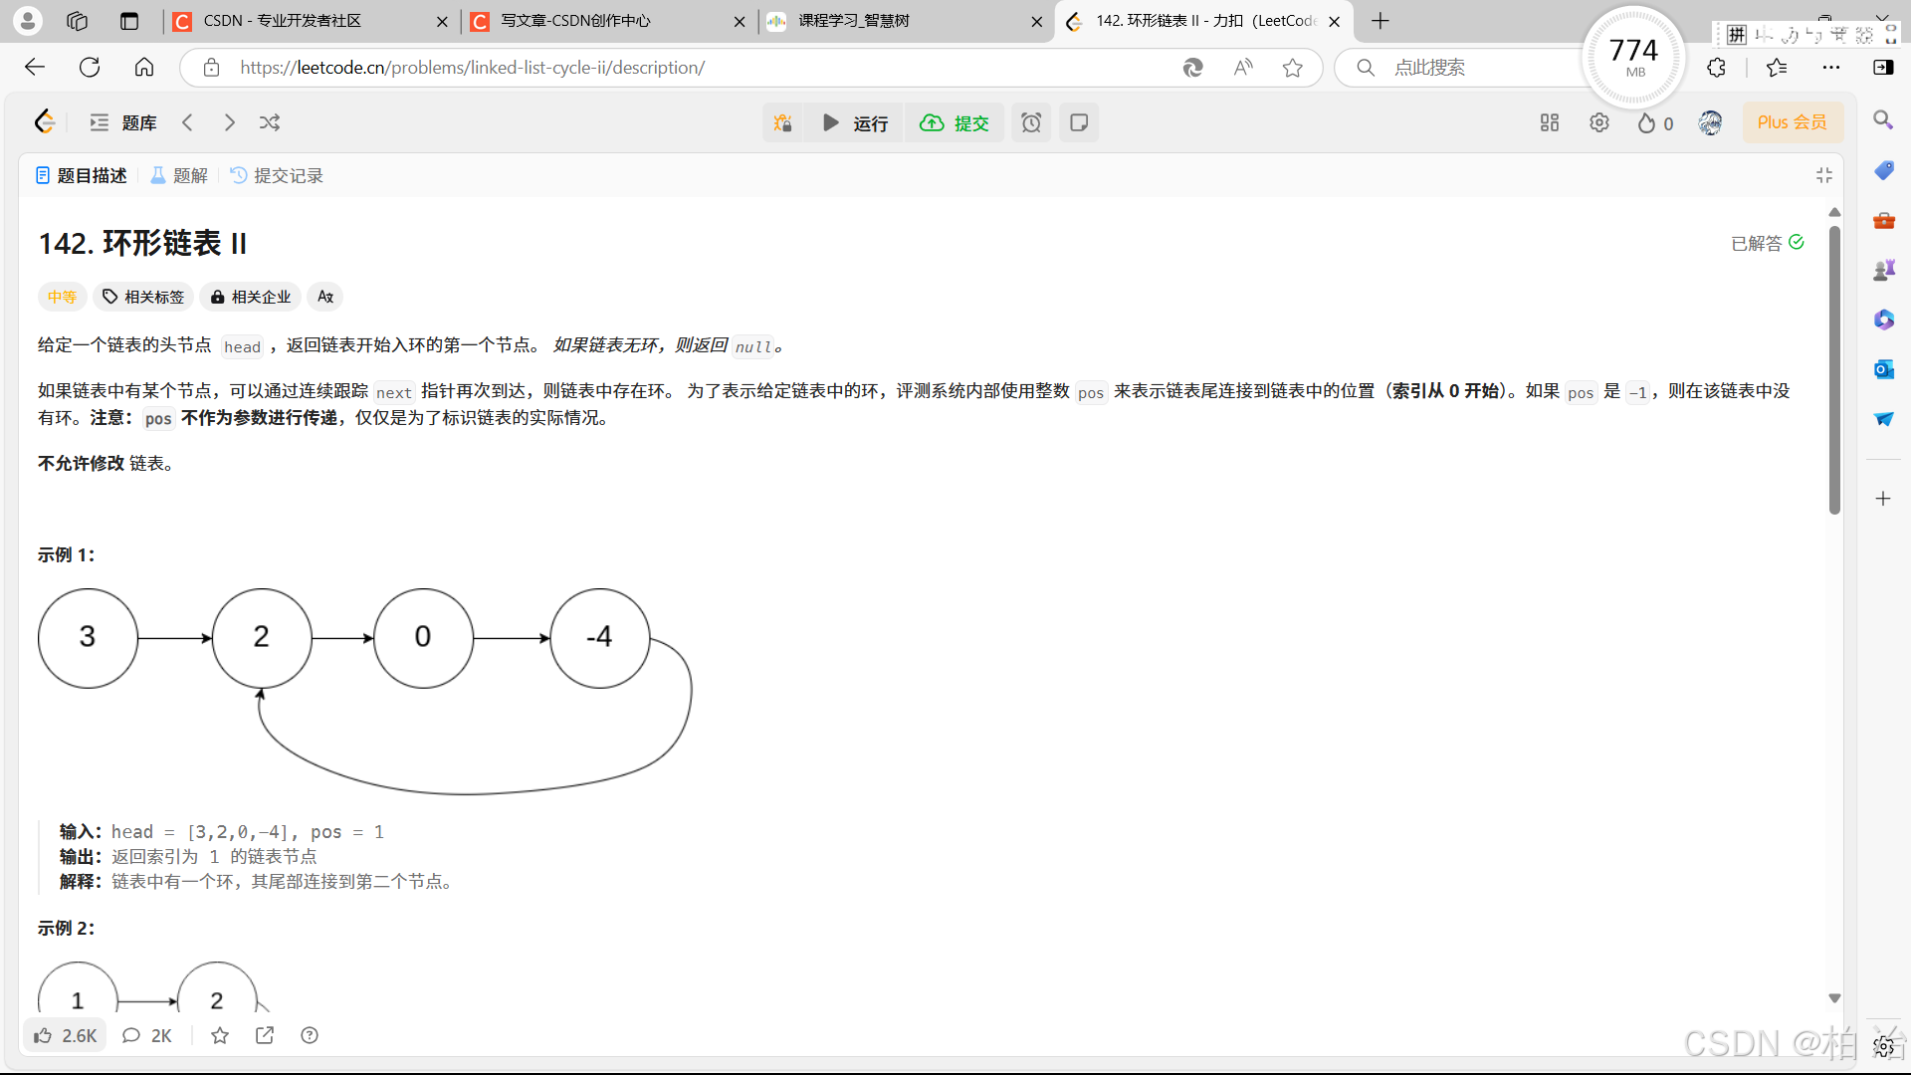Open the layout switcher grid icon
The height and width of the screenshot is (1075, 1911).
[x=1549, y=122]
